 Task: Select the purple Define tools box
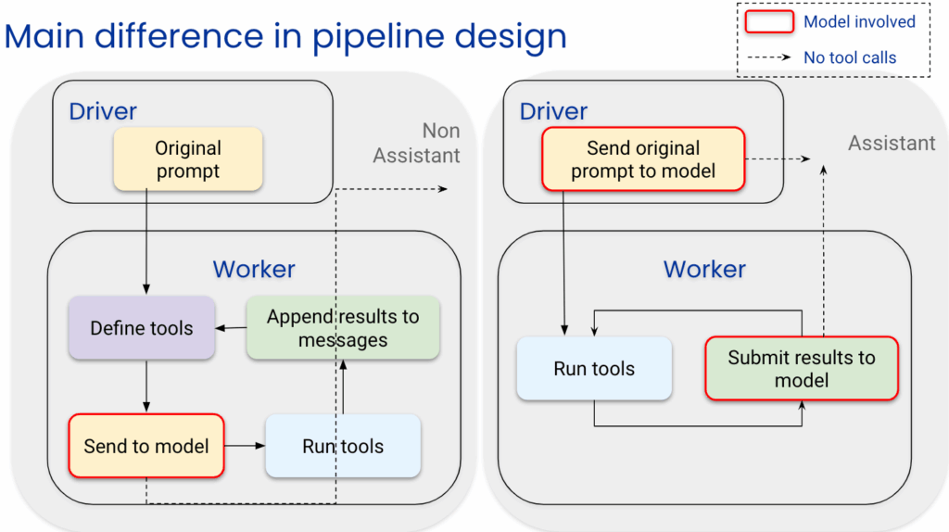pos(142,328)
